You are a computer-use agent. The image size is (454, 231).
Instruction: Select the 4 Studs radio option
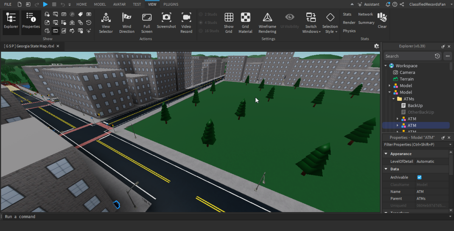208,23
